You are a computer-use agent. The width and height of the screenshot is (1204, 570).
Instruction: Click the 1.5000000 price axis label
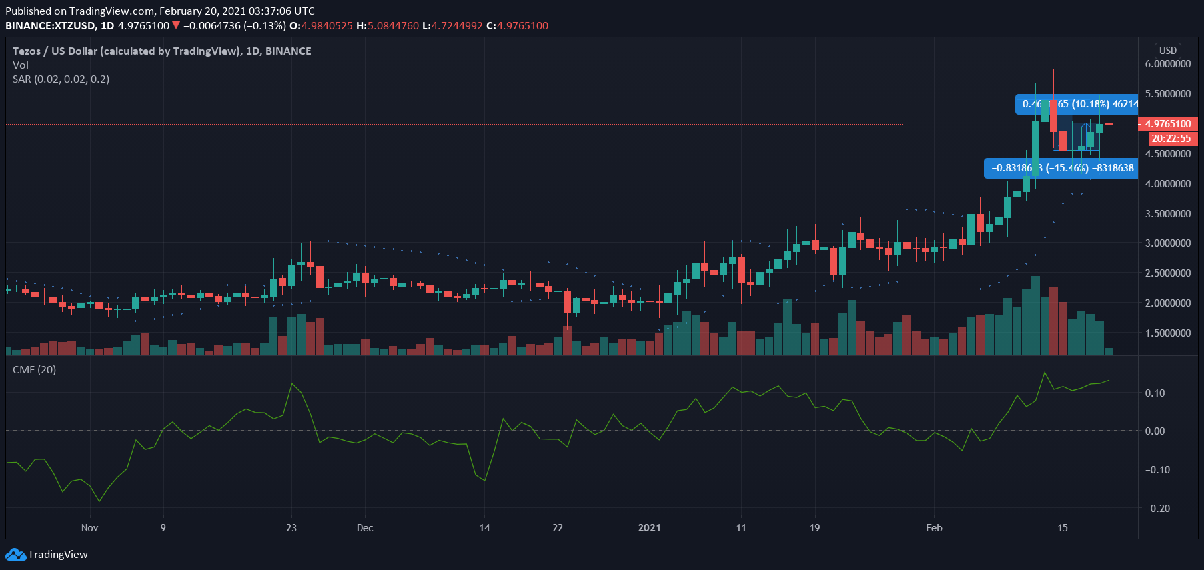(x=1168, y=333)
